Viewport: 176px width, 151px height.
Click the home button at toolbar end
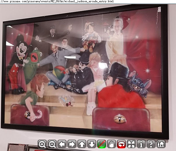click(161, 144)
